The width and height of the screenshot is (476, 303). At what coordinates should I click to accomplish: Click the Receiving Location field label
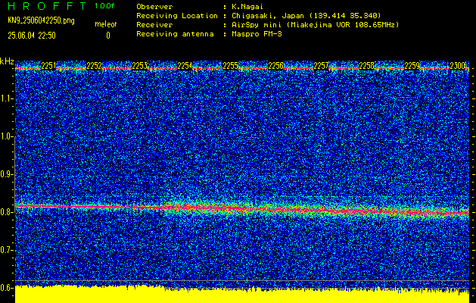(x=177, y=16)
